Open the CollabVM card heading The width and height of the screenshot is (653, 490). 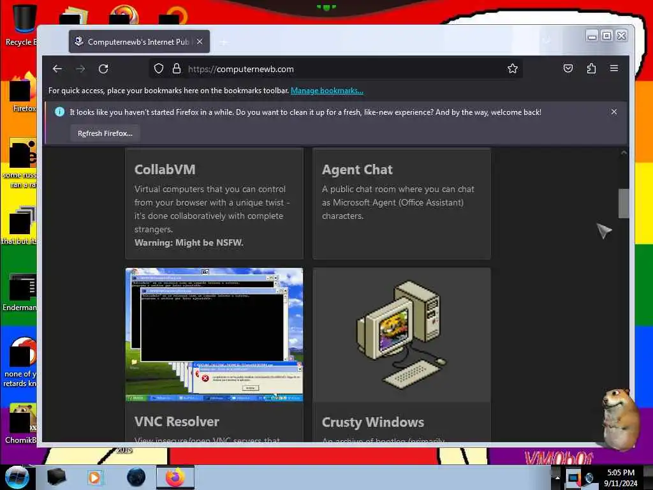point(165,170)
